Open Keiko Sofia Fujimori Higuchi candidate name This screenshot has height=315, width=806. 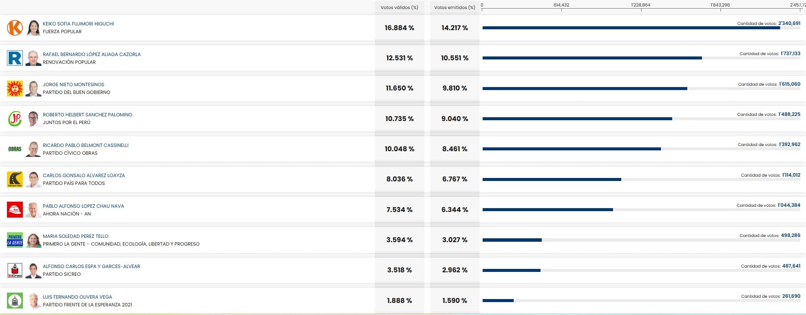coord(78,24)
